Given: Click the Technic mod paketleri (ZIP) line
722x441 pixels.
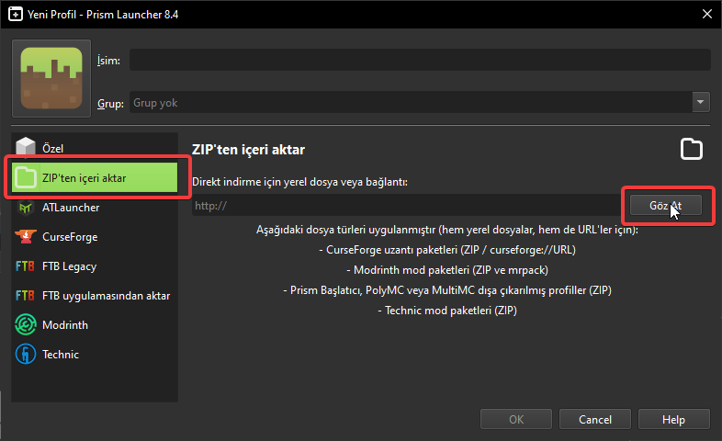Looking at the screenshot, I should click(447, 311).
